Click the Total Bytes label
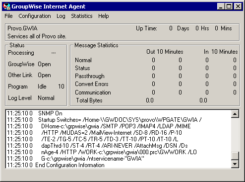 pos(89,100)
